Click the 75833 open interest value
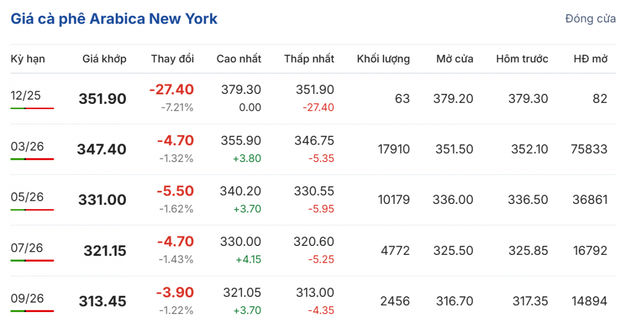The height and width of the screenshot is (323, 631). pos(589,149)
